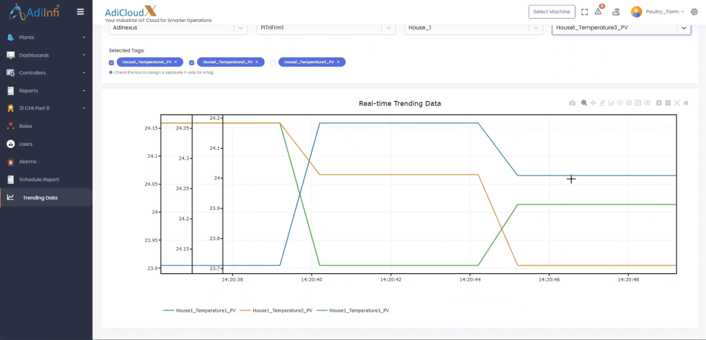Download plot as PNG via camera icon
The image size is (706, 340).
(x=572, y=103)
